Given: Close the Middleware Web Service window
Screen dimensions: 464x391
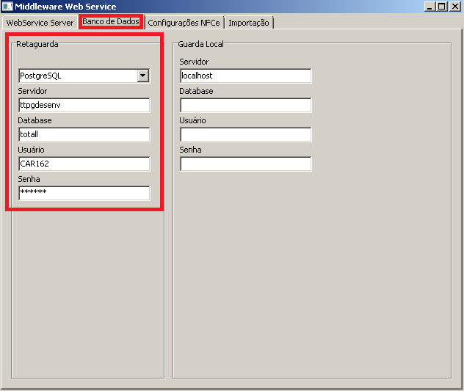Looking at the screenshot, I should point(454,7).
